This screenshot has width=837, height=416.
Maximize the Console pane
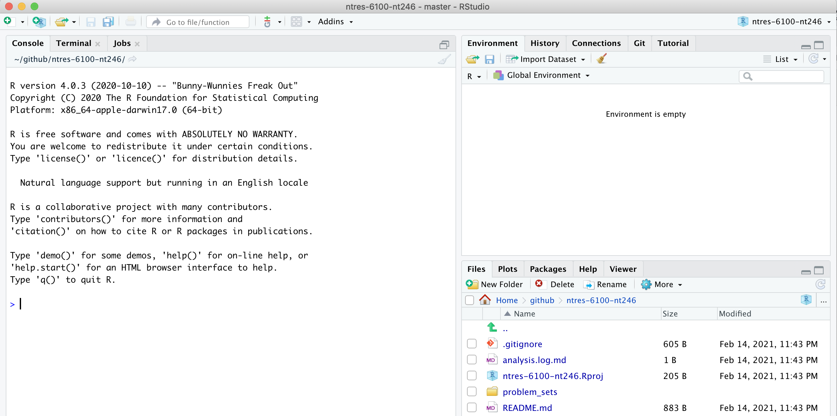coord(444,45)
